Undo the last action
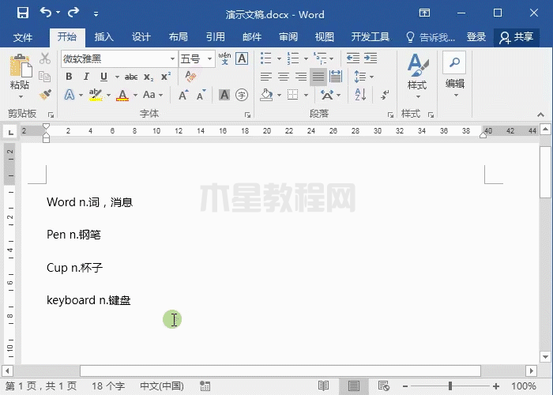 [46, 13]
